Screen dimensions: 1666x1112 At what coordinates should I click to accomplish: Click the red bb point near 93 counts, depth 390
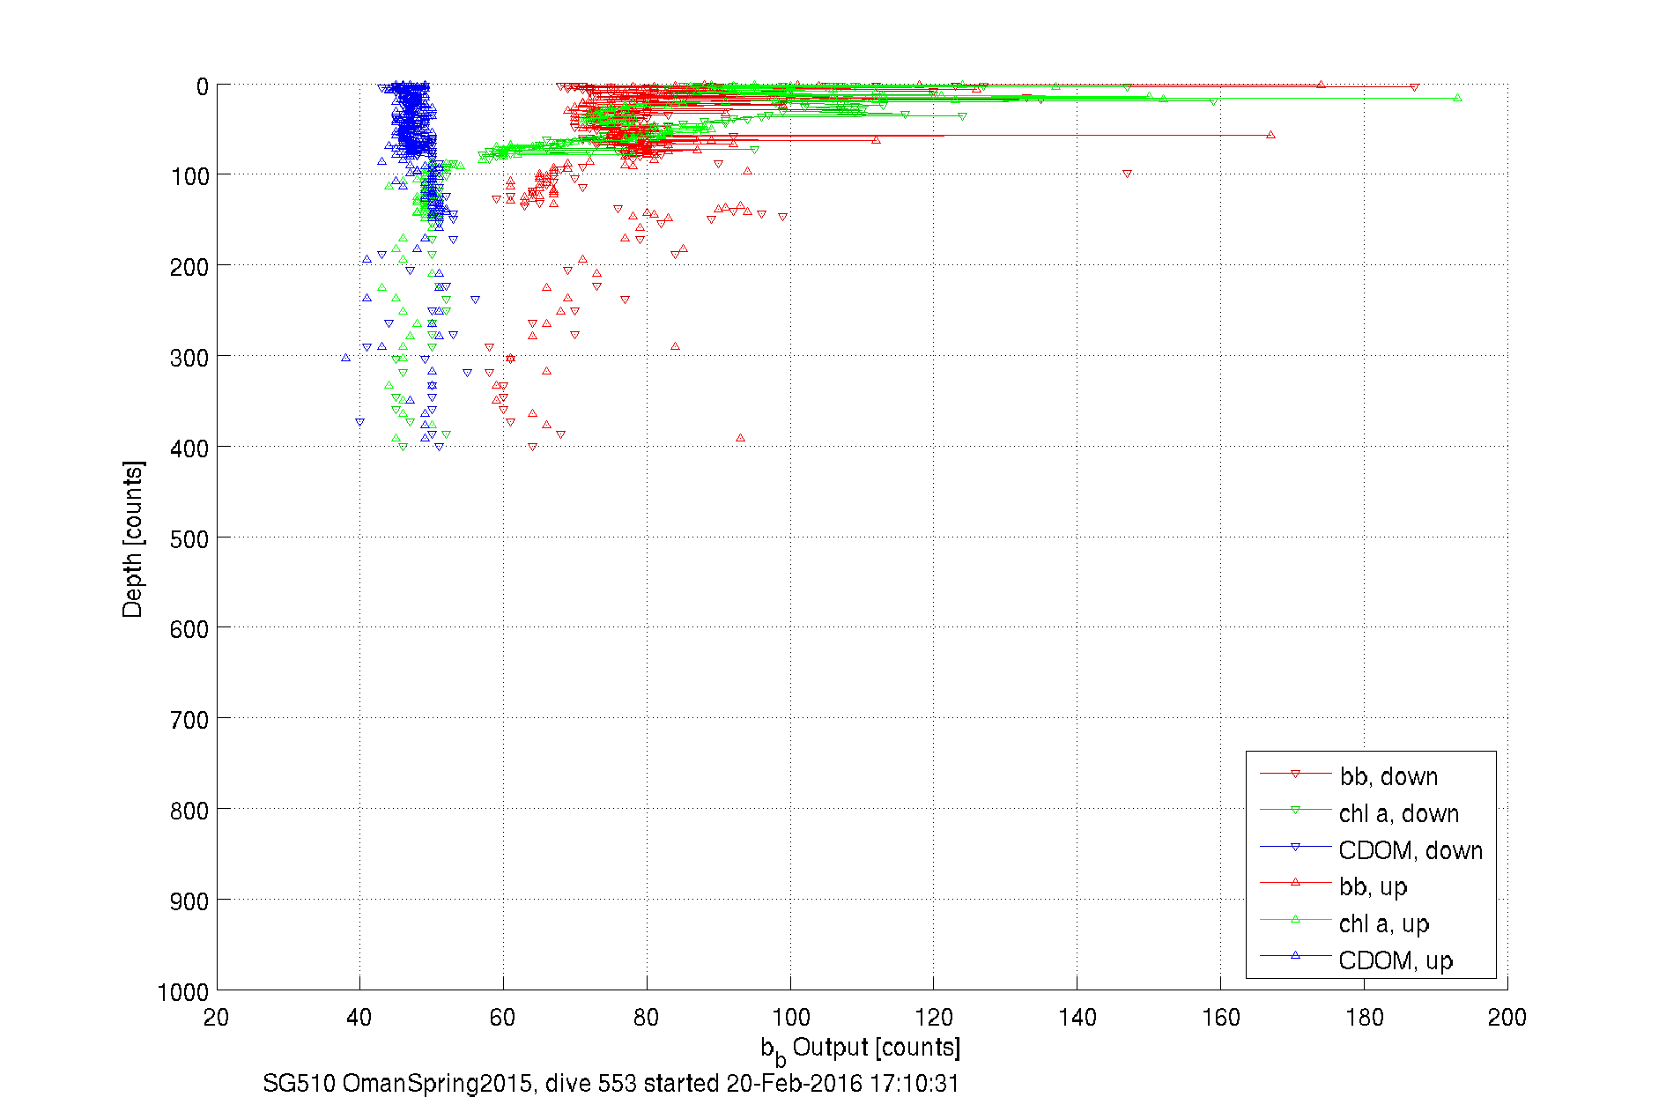tap(740, 438)
